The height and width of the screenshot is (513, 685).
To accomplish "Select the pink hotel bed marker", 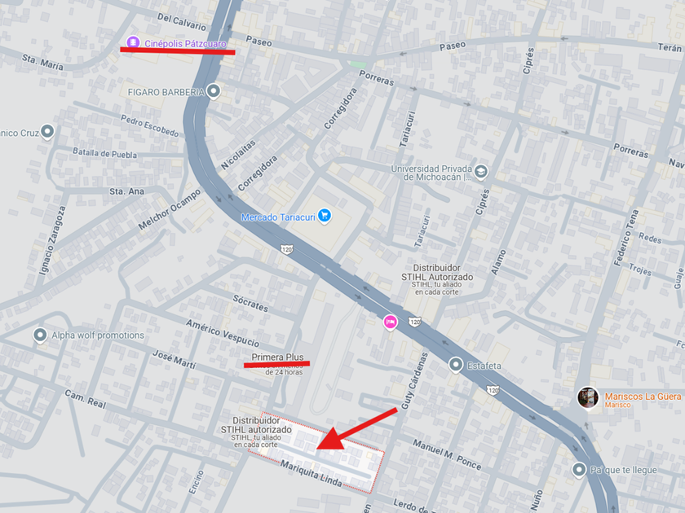I will (390, 322).
